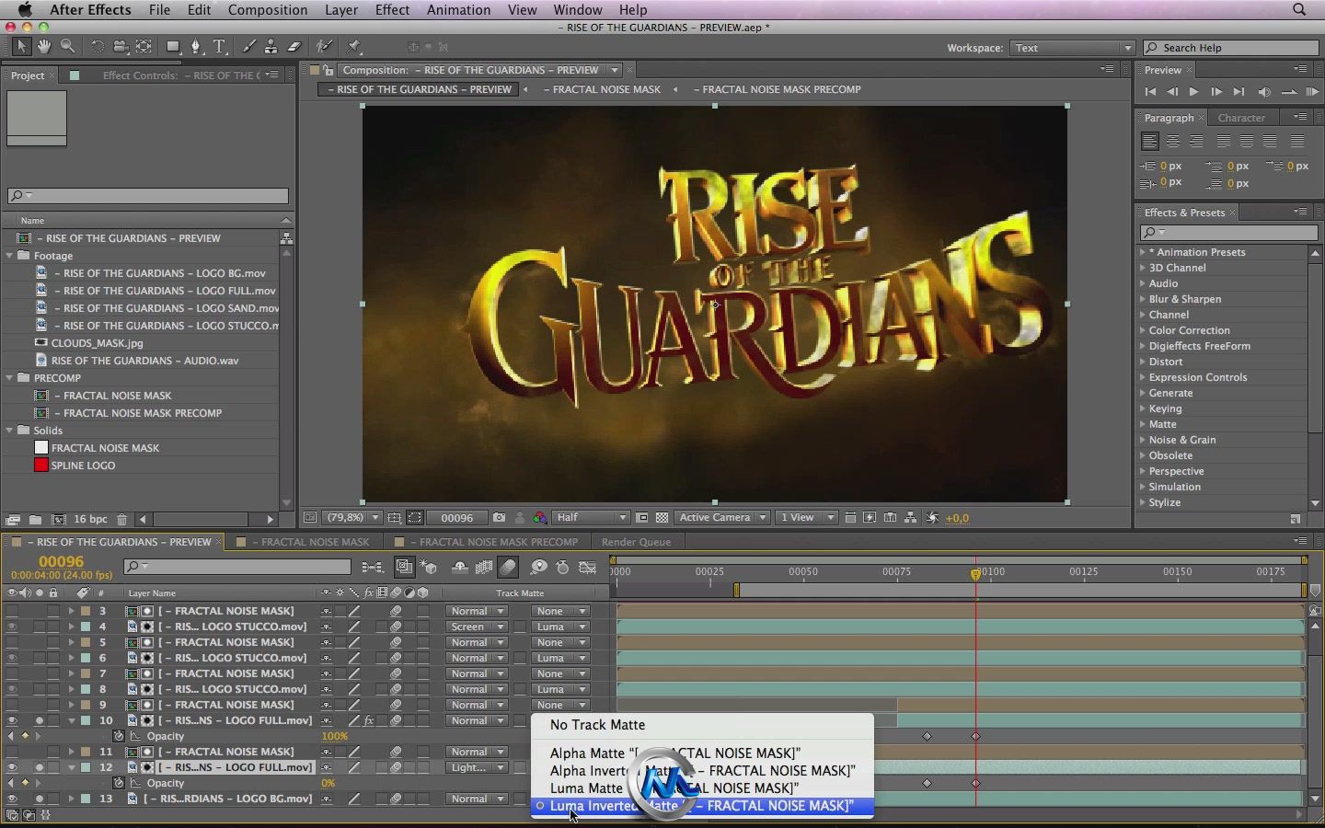Collapse the PRECOMP folder
Image resolution: width=1325 pixels, height=828 pixels.
click(x=10, y=378)
